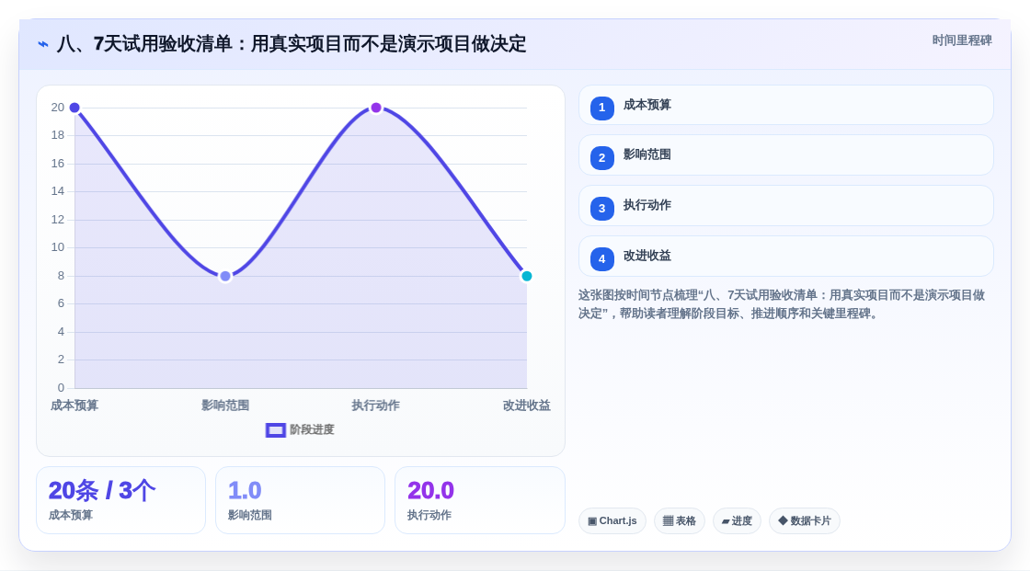Click the 时间里程碑 label in the header

click(962, 40)
